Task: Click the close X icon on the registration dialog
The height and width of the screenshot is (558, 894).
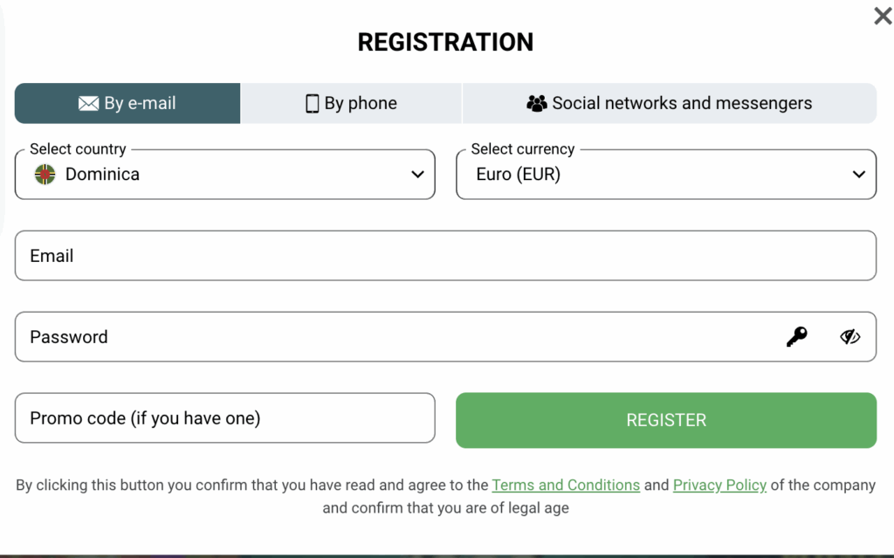Action: click(x=882, y=16)
